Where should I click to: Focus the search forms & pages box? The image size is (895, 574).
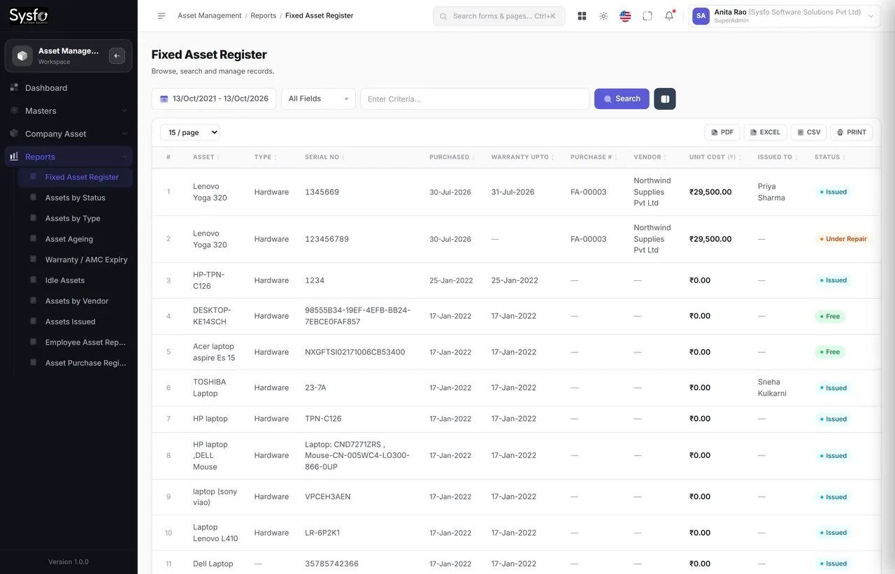tap(499, 16)
